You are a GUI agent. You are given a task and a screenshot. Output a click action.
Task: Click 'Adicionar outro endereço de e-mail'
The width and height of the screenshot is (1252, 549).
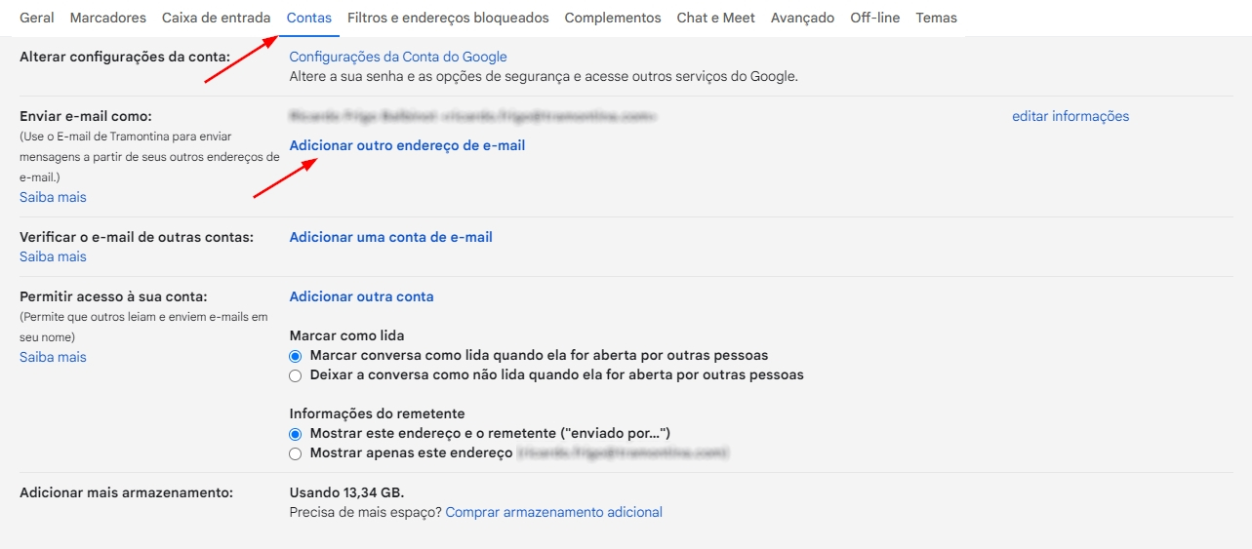click(407, 145)
